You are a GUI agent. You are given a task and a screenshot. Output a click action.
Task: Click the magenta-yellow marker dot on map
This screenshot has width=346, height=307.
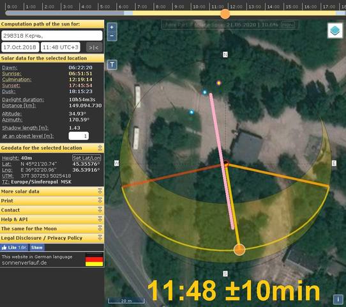218,83
